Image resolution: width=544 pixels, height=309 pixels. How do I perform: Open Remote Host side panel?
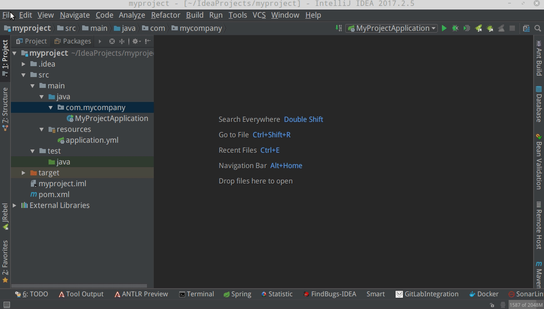(x=539, y=226)
